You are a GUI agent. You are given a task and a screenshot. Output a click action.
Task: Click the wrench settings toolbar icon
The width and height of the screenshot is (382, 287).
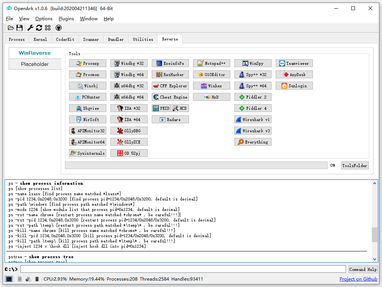pyautogui.click(x=30, y=28)
